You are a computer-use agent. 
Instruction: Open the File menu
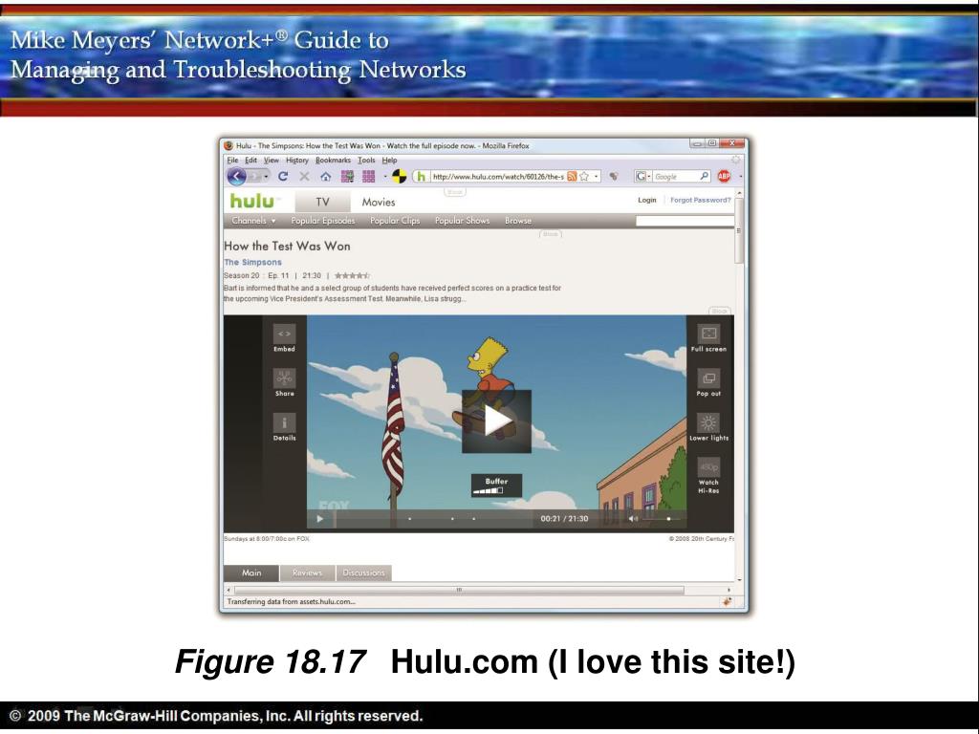tap(232, 161)
